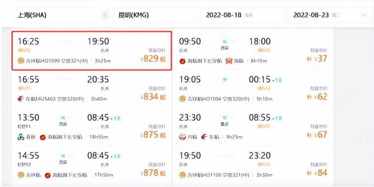
Task: Click the Juneyao logo beside HO1094
Action: point(183,99)
